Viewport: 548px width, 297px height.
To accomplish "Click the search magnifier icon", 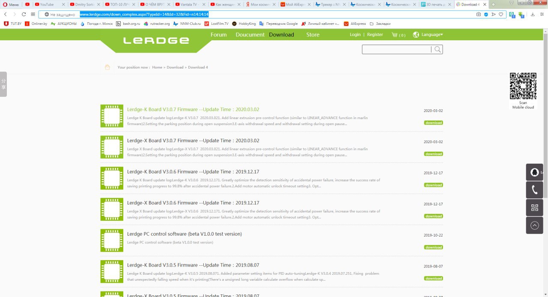I will pos(438,49).
